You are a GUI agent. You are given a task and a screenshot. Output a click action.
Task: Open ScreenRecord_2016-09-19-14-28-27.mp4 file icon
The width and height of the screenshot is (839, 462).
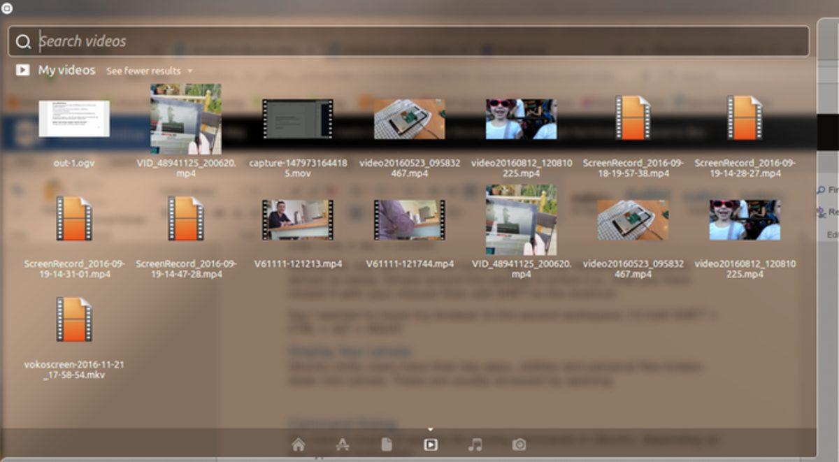point(745,118)
